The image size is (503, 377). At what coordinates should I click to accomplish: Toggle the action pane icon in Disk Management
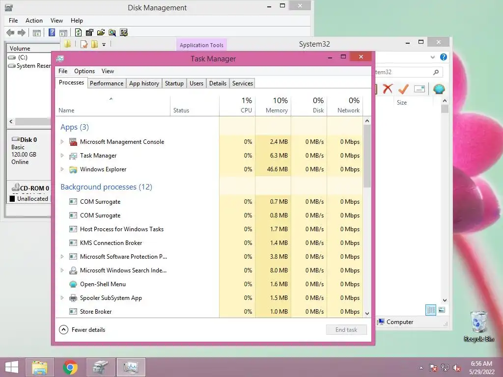click(x=63, y=33)
